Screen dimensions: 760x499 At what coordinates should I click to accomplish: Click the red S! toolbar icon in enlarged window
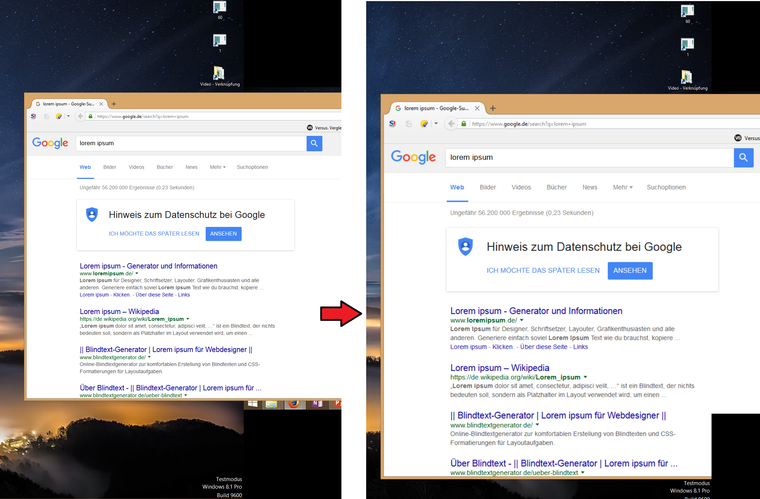click(392, 124)
